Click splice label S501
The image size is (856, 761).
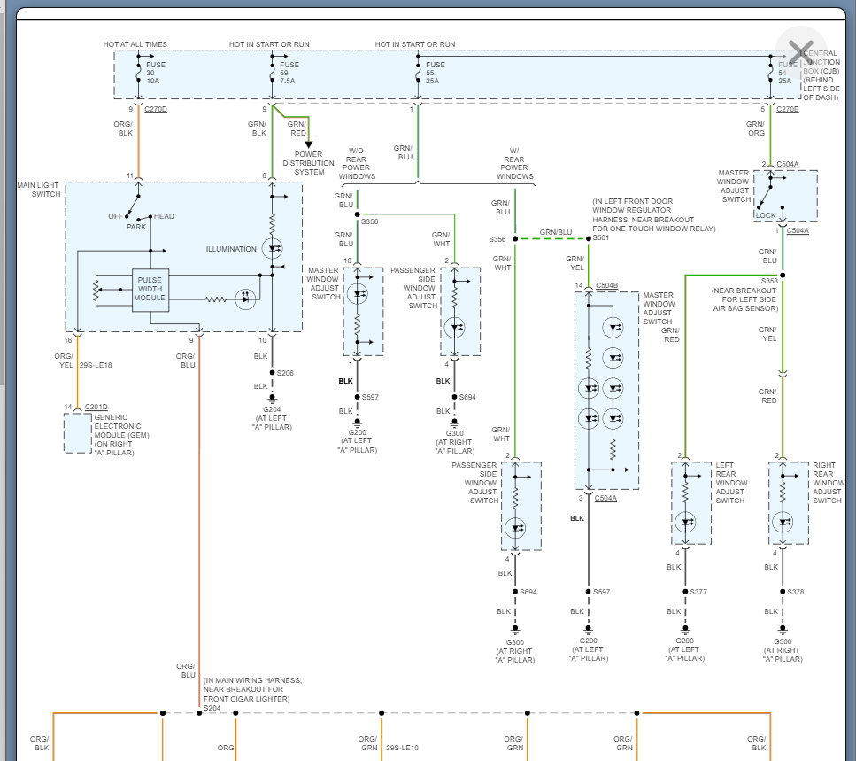601,237
